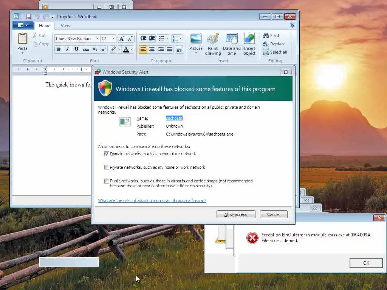Click Find in the Editing group

271,35
